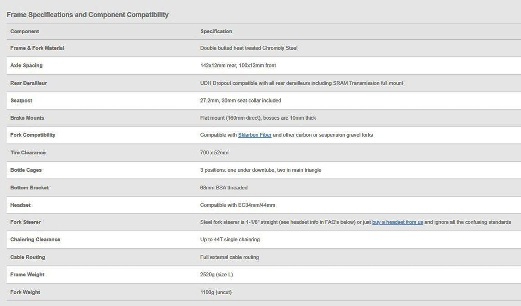
Task: Click the '142x12mm rear, 100x12mm front' value
Action: 238,65
